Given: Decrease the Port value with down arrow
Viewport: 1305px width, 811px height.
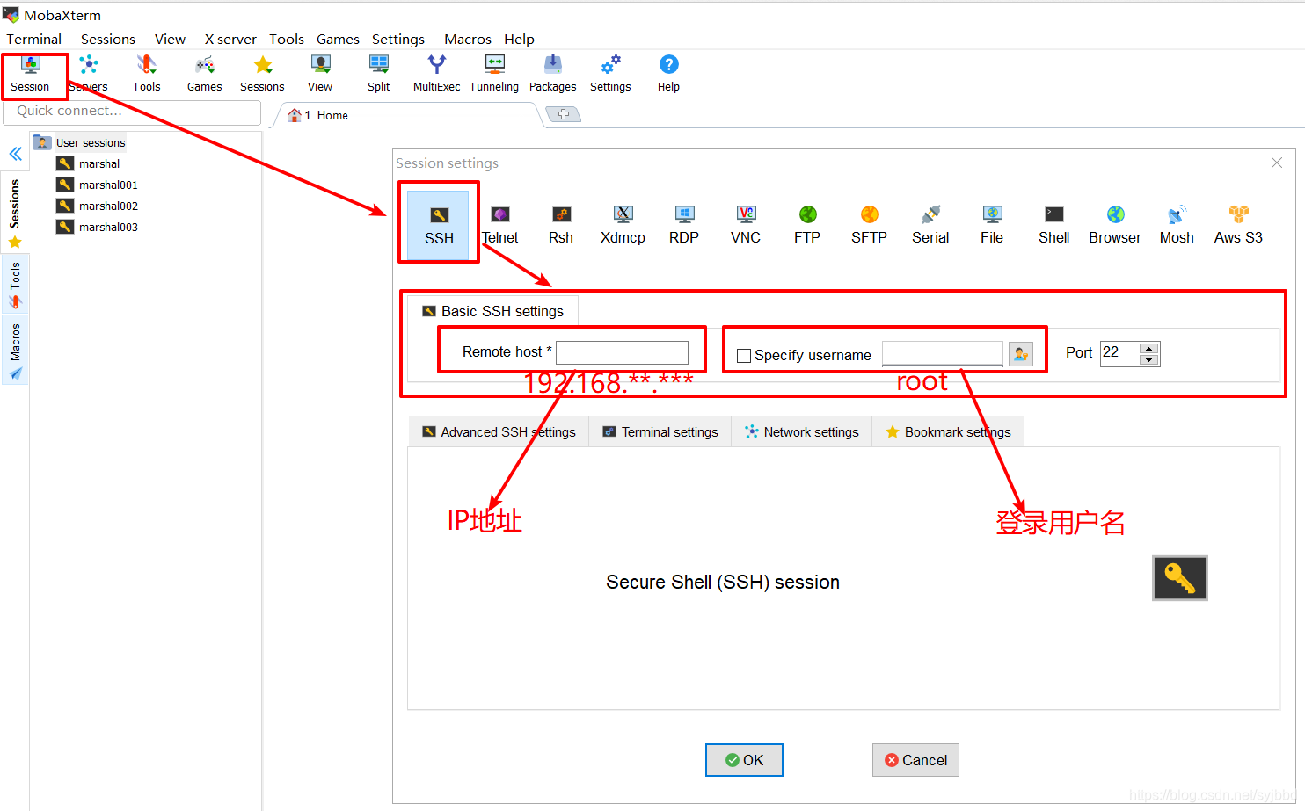Looking at the screenshot, I should [1148, 359].
